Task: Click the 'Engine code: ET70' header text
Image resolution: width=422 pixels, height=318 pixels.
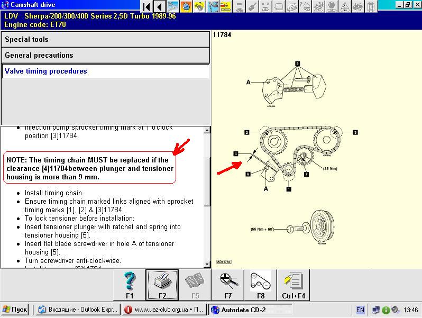Action: click(35, 24)
